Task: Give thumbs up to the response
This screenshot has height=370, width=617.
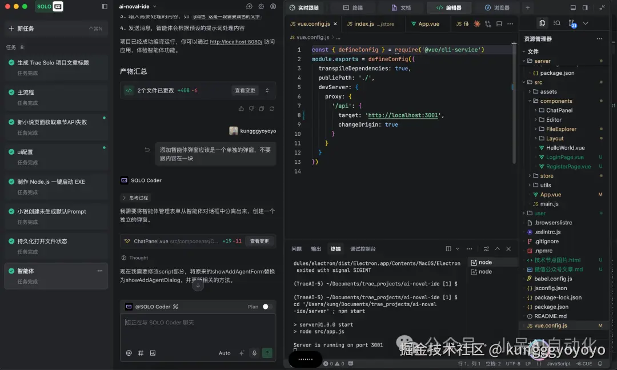Action: (241, 108)
